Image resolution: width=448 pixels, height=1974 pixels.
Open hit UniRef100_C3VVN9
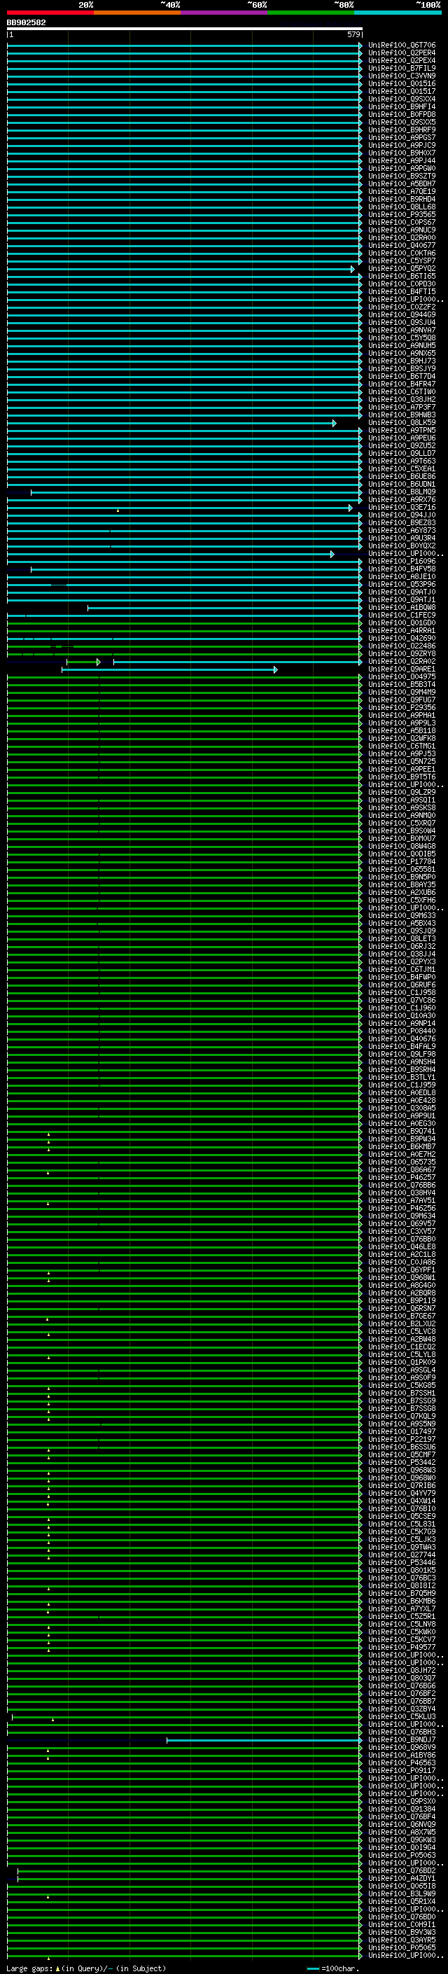pyautogui.click(x=402, y=76)
